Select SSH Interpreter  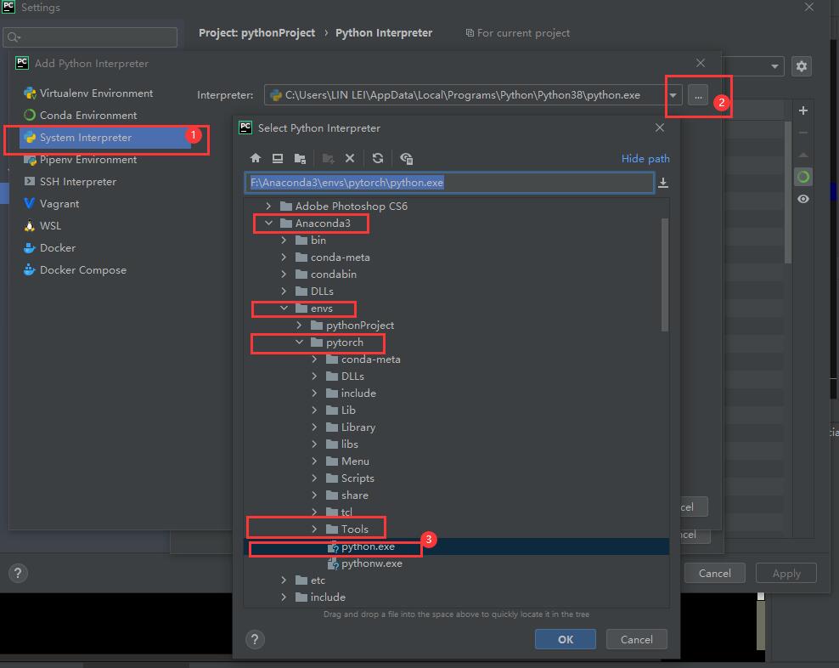78,182
